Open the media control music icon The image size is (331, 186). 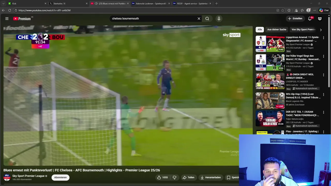pos(296,10)
